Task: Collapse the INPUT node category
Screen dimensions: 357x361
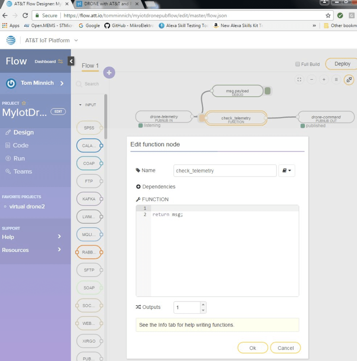Action: pyautogui.click(x=80, y=105)
